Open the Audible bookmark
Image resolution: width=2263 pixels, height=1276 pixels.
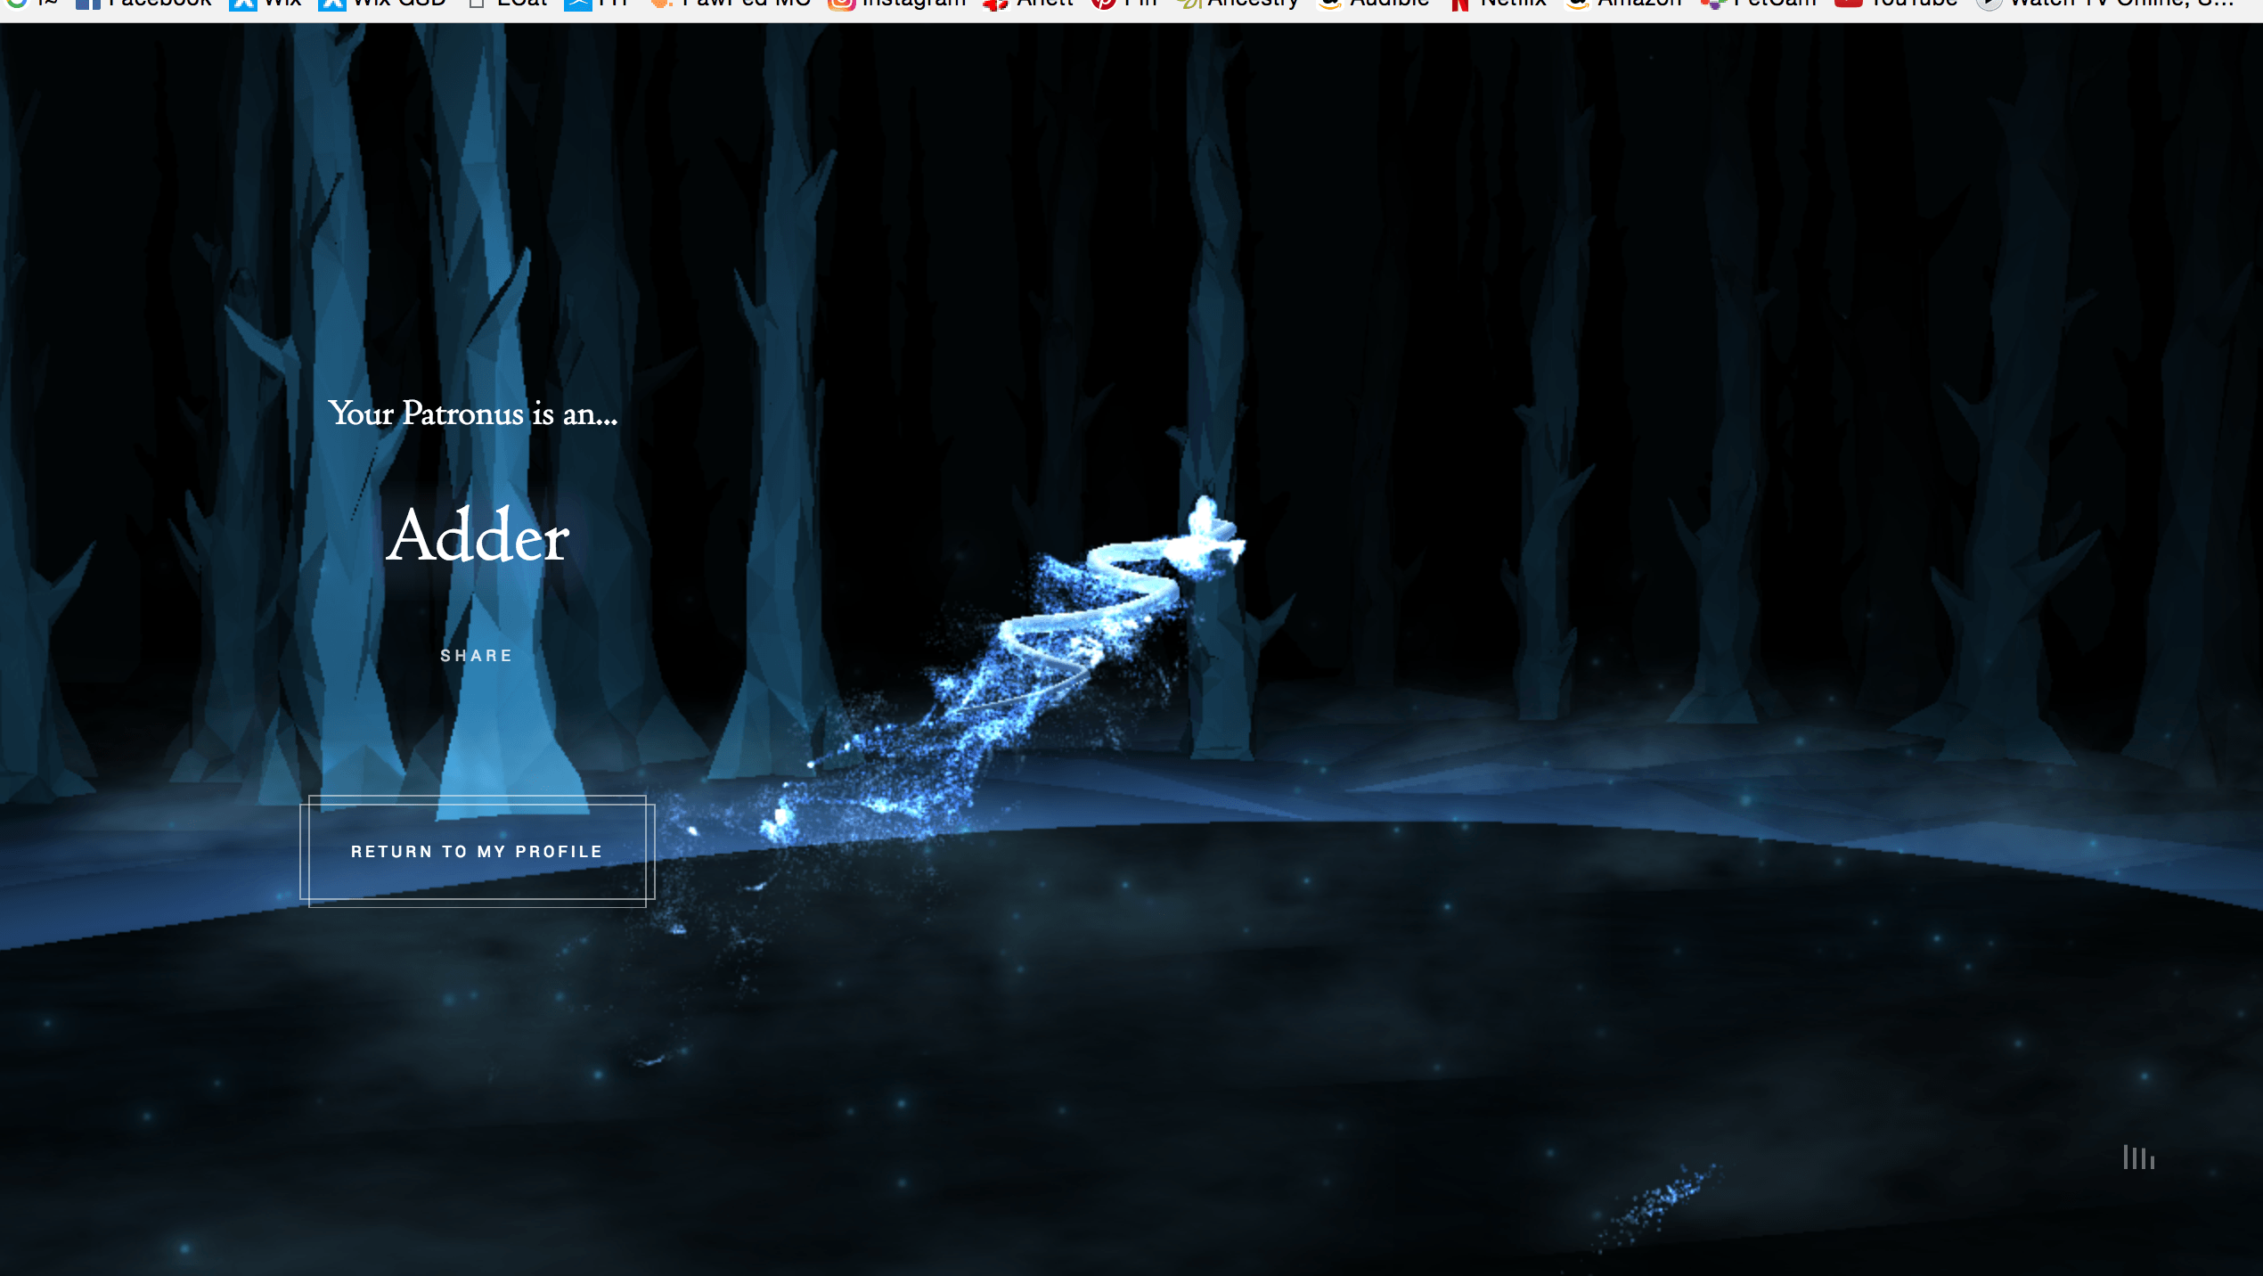pos(1374,4)
